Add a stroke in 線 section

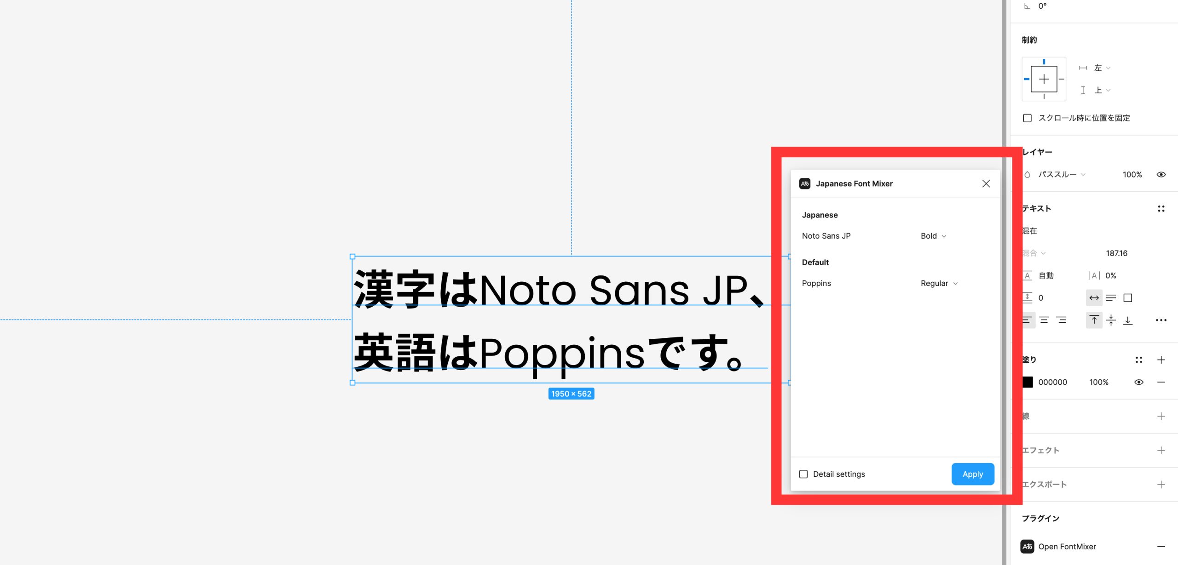click(1161, 417)
